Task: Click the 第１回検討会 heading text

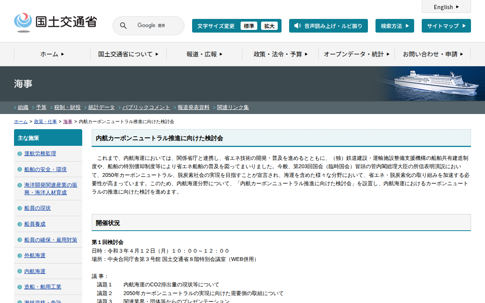Action: pyautogui.click(x=108, y=242)
